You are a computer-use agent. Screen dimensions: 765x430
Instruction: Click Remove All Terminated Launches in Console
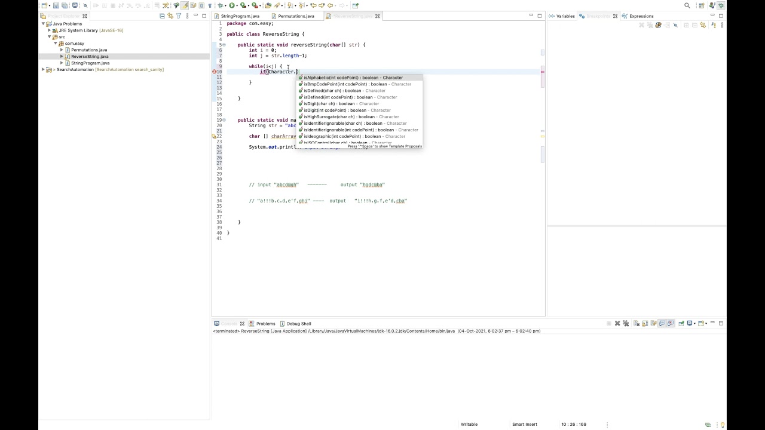point(626,324)
